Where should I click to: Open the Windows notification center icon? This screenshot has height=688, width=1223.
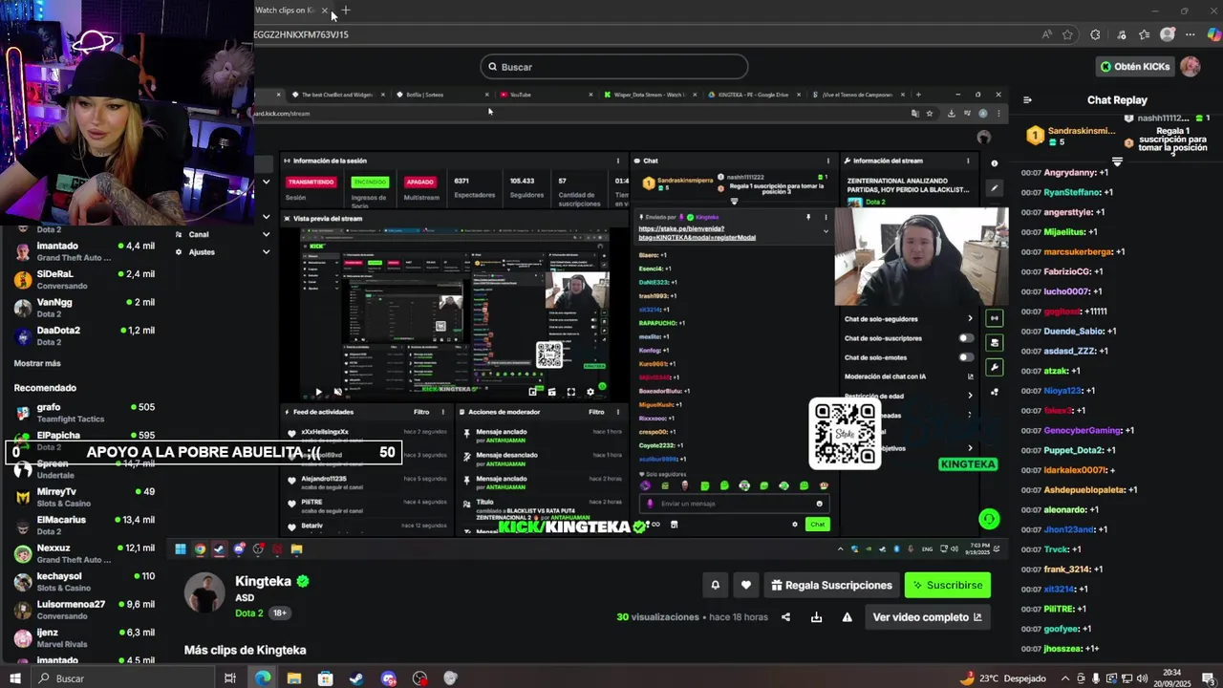[x=1209, y=678]
